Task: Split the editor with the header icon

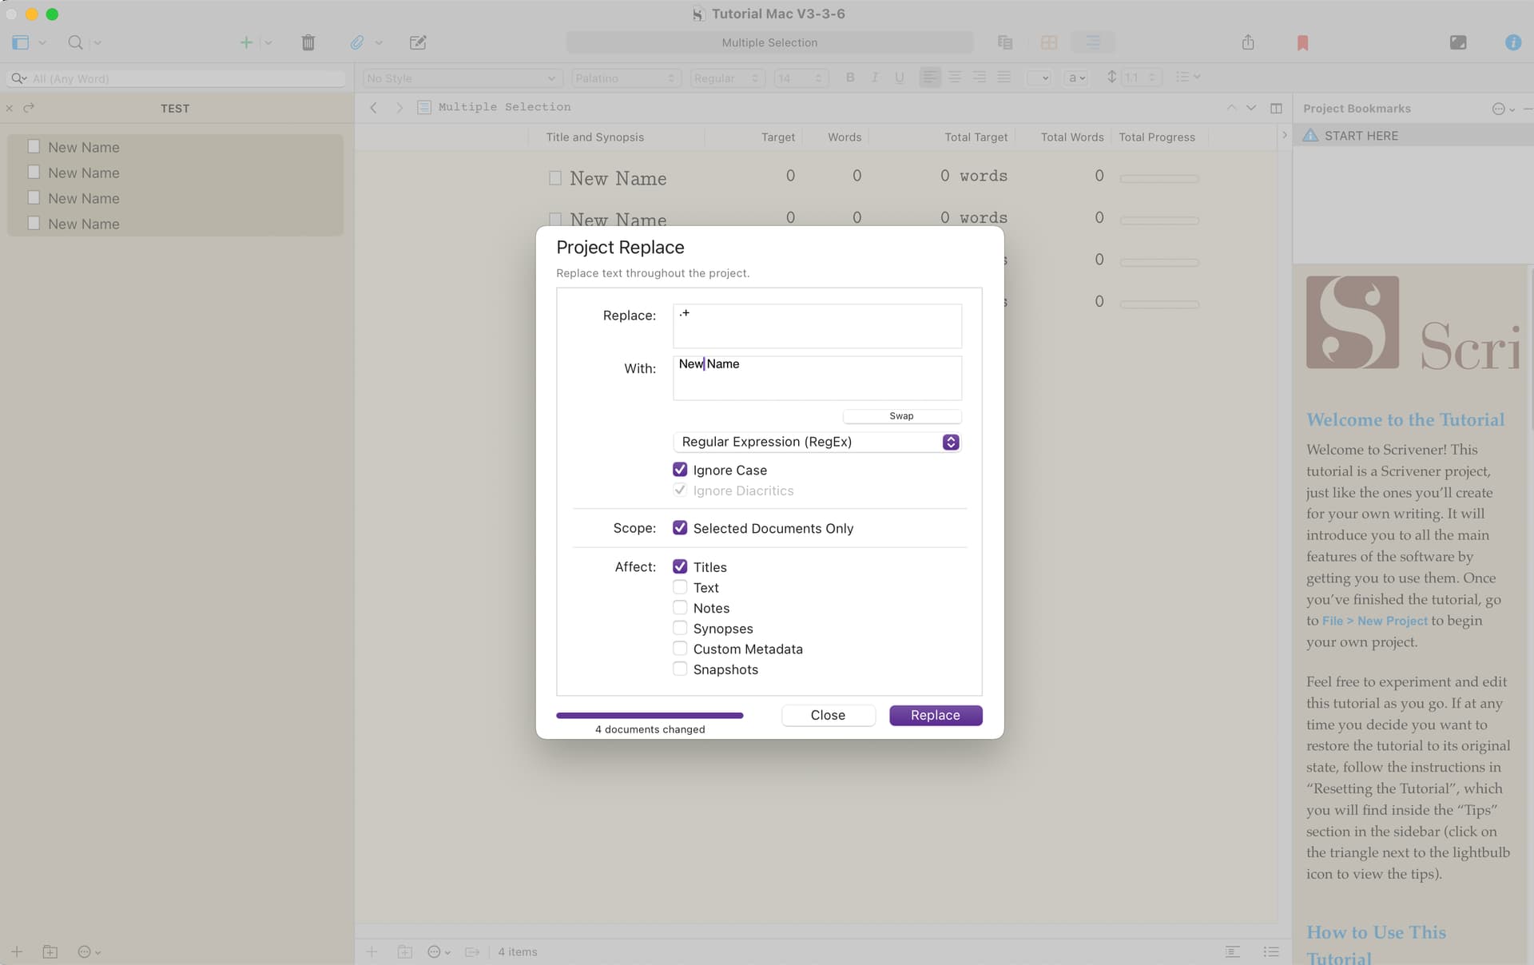Action: (1276, 108)
